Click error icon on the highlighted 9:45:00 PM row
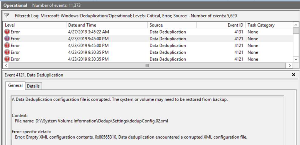This screenshot has height=145, width=300. coord(7,39)
